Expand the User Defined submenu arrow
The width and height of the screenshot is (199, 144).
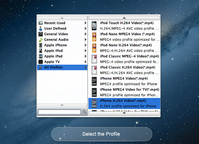click(x=85, y=29)
